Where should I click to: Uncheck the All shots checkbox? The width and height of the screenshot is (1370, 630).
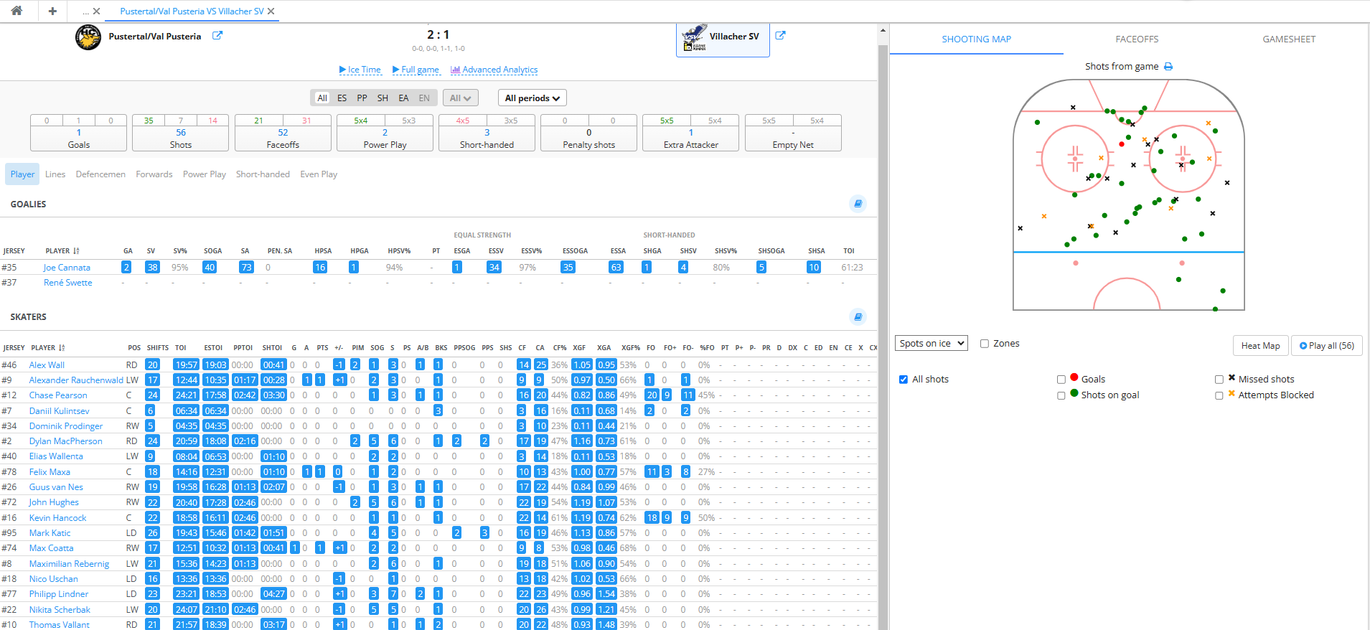click(904, 380)
